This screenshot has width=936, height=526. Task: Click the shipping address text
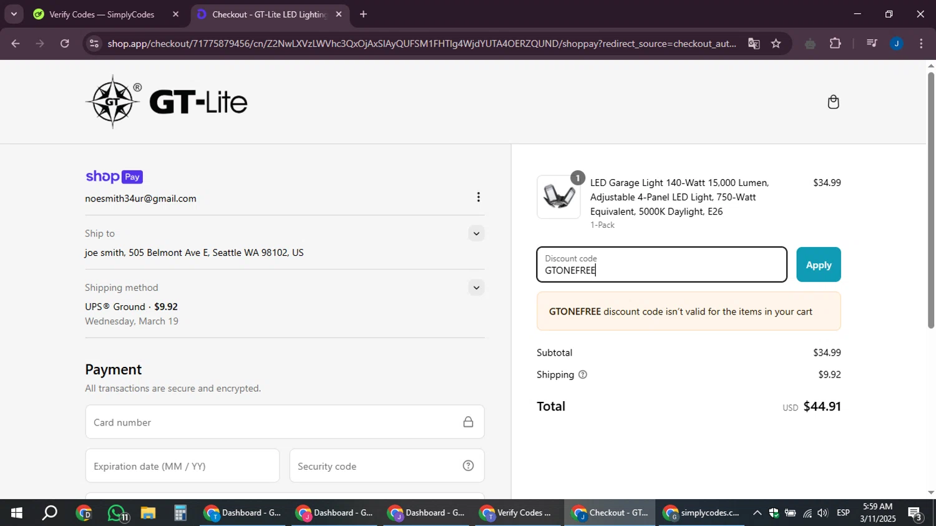coord(194,253)
